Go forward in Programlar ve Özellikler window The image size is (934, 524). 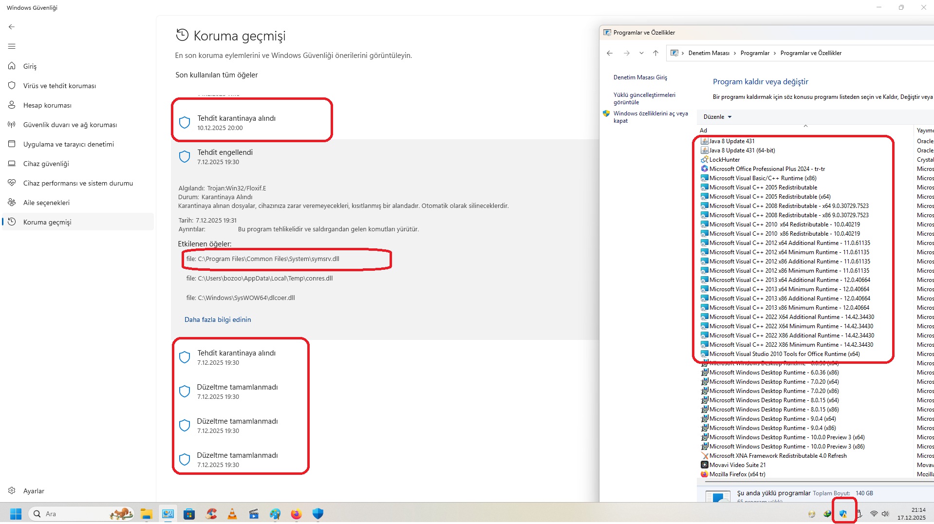(627, 53)
